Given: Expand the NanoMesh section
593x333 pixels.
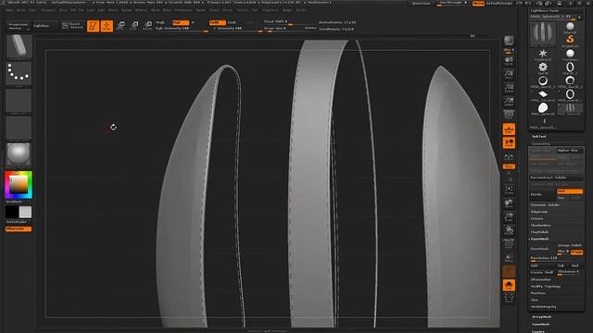Looking at the screenshot, I should [541, 325].
